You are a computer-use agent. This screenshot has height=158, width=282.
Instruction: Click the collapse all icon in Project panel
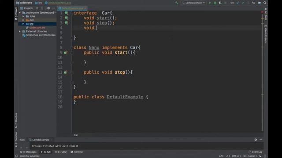click(x=42, y=8)
